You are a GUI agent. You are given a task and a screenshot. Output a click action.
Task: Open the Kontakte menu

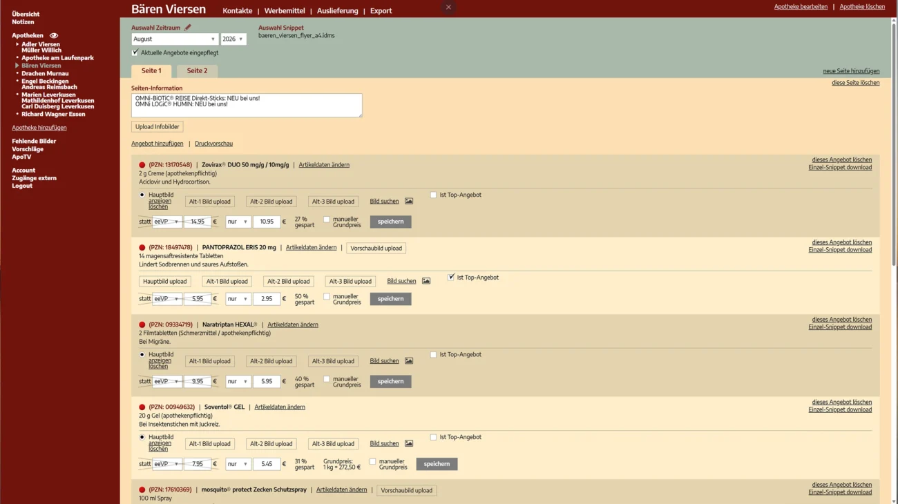click(x=238, y=11)
